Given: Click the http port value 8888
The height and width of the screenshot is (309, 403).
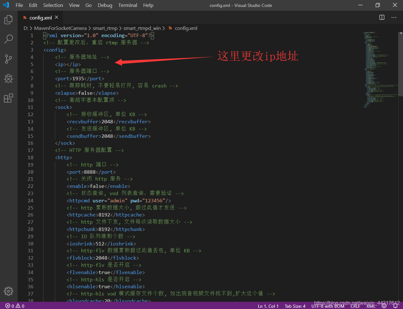Looking at the screenshot, I should point(90,172).
